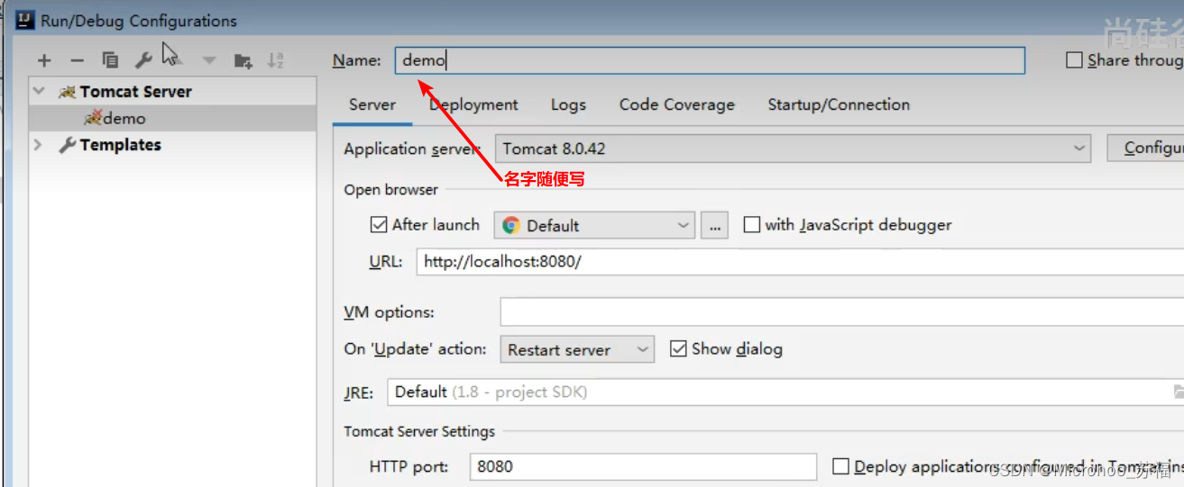Image resolution: width=1184 pixels, height=487 pixels.
Task: Click the On 'Update' action label
Action: [415, 349]
